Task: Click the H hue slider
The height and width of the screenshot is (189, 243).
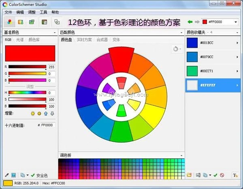Action: pyautogui.click(x=27, y=92)
